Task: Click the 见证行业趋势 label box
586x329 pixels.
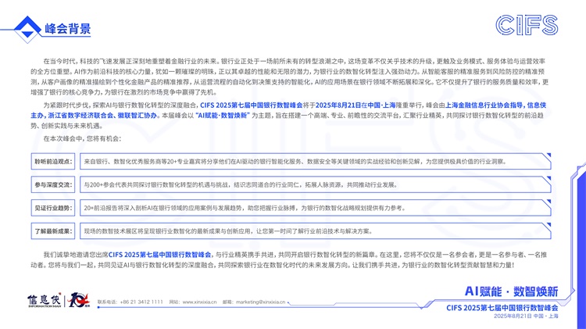Action: pyautogui.click(x=53, y=208)
